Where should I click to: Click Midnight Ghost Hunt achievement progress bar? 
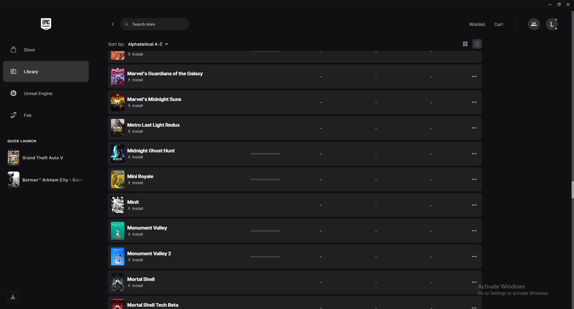coord(265,154)
